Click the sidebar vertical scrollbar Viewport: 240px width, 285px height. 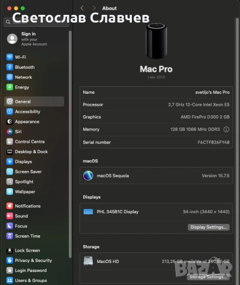click(70, 144)
